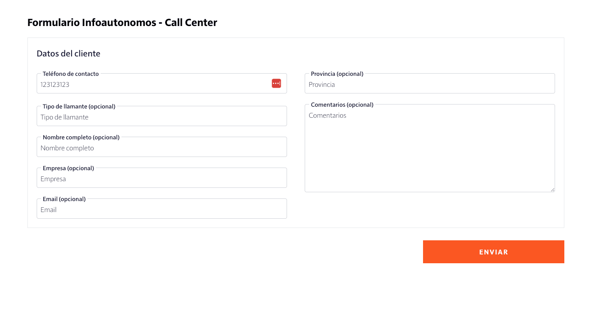Click the 123123123 phone placeholder text
Image resolution: width=616 pixels, height=336 pixels.
point(55,84)
